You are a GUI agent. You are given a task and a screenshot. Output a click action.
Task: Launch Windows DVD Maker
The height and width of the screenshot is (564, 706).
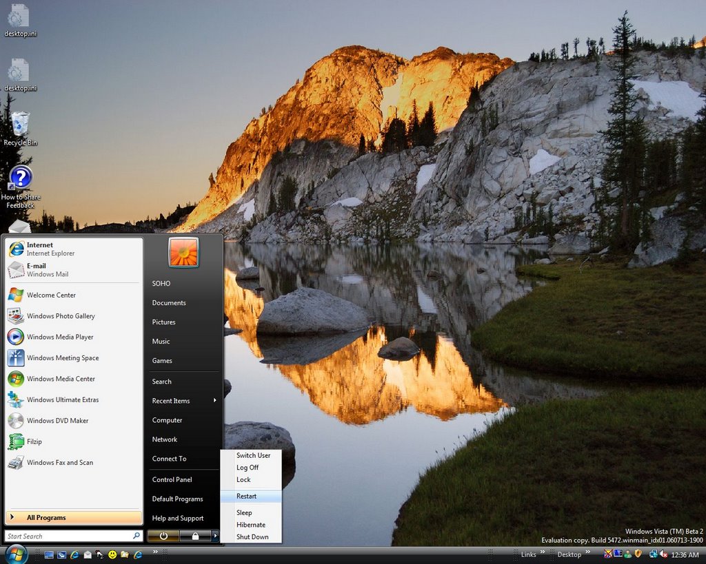coord(74,421)
